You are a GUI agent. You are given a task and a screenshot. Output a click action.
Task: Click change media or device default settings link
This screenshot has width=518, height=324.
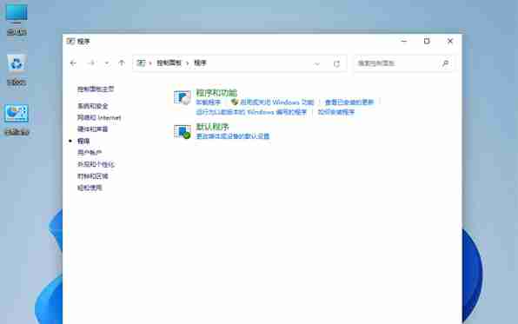[x=233, y=136]
